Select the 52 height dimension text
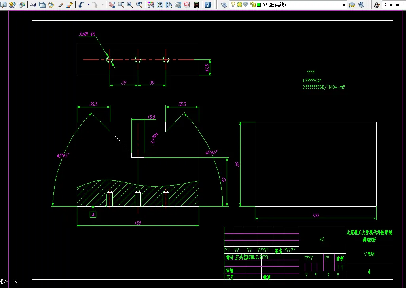The height and width of the screenshot is (288, 406). click(x=224, y=179)
